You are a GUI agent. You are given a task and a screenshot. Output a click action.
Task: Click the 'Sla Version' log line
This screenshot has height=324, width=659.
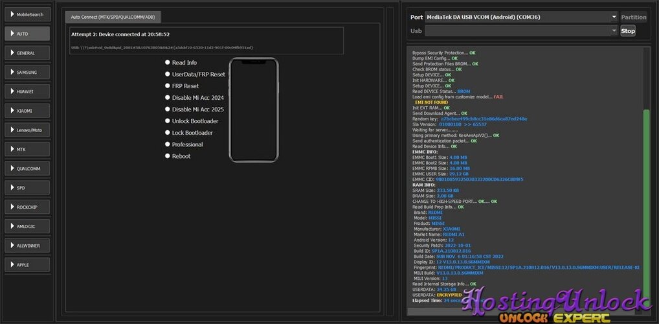click(450, 124)
